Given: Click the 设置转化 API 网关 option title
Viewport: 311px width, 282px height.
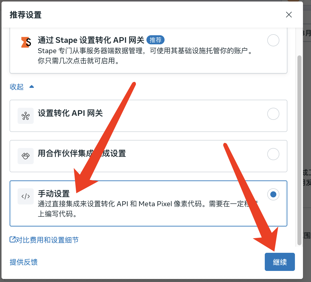Looking at the screenshot, I should [70, 113].
